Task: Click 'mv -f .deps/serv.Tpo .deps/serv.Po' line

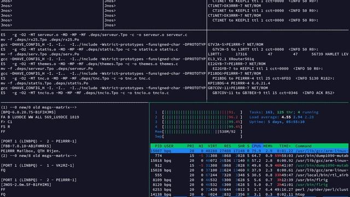Action: click(40, 54)
